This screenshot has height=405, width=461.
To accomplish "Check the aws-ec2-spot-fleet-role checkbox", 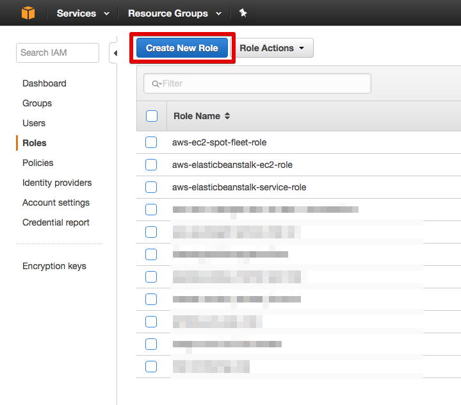I will coord(151,142).
